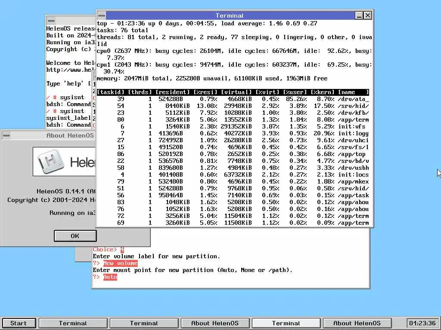Image resolution: width=441 pixels, height=330 pixels.
Task: Click the [virtual] column header
Action: 236,92
